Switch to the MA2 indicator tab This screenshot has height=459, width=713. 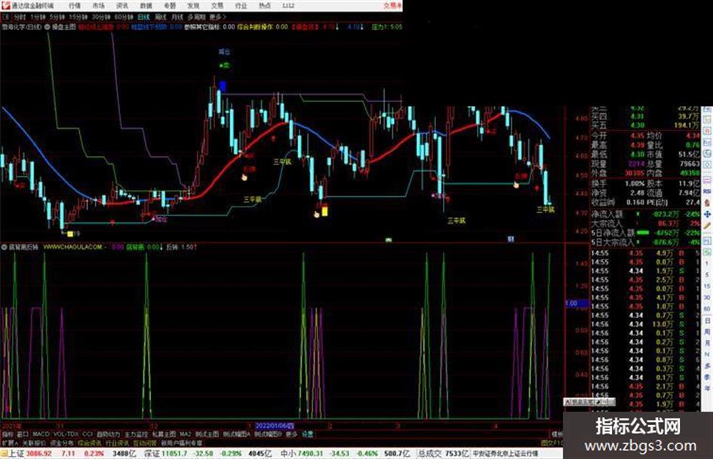[185, 434]
